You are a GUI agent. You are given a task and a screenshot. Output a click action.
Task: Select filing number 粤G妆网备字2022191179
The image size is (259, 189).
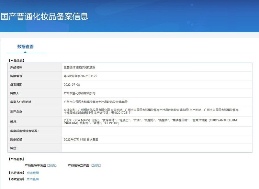[80, 76]
